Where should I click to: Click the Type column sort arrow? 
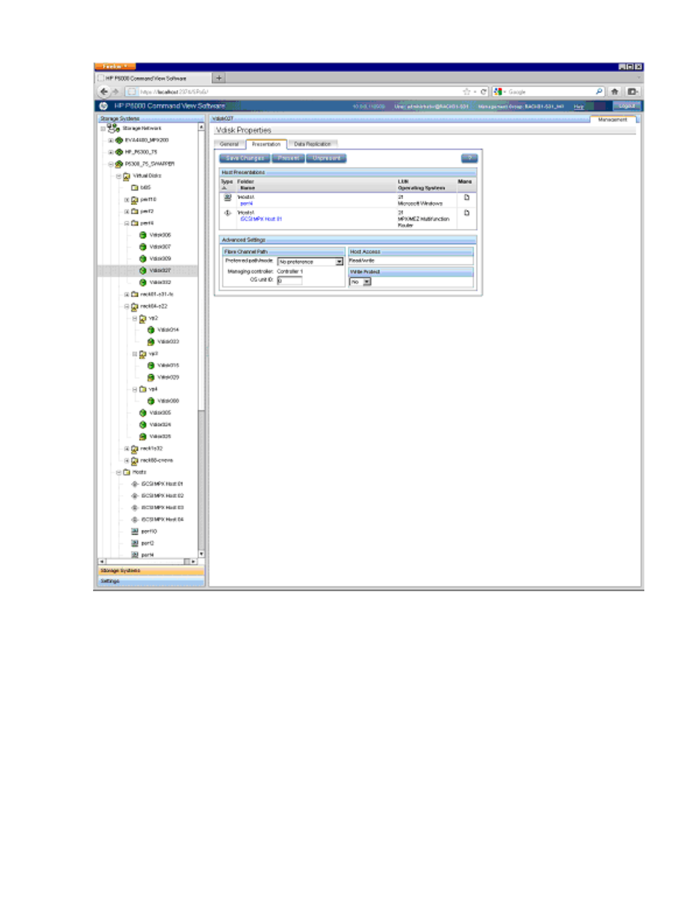tap(224, 188)
